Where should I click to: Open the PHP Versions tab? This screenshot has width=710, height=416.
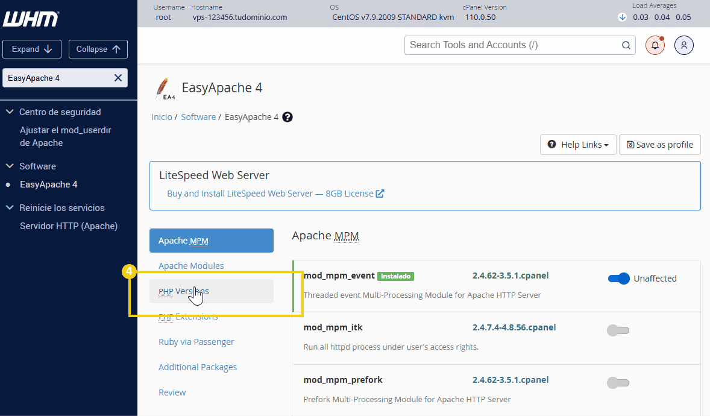click(212, 291)
